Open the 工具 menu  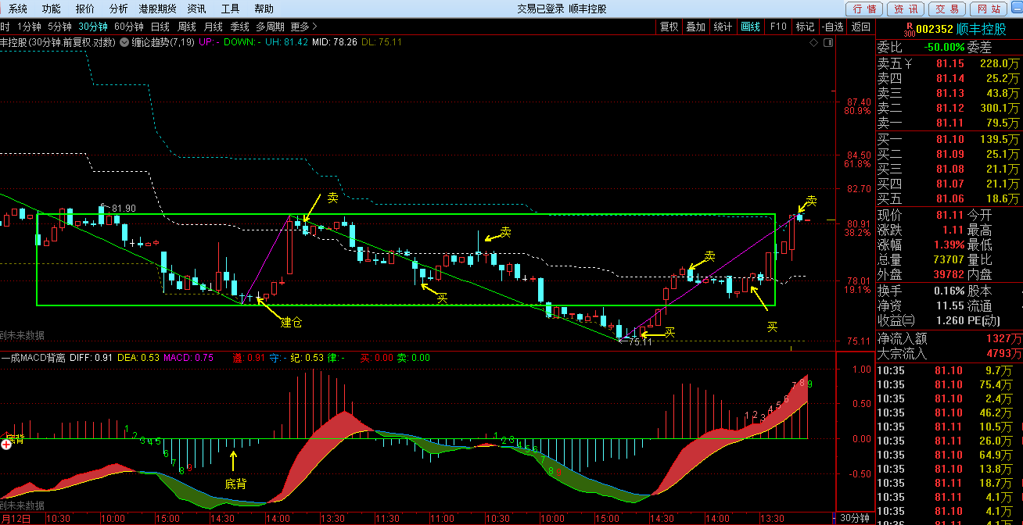[x=230, y=9]
